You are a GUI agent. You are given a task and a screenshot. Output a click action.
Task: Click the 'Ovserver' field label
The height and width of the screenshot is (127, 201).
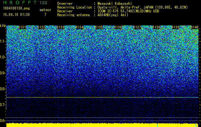65,3
